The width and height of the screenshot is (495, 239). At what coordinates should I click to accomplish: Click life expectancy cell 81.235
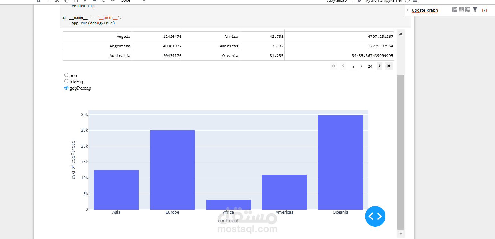coord(262,56)
